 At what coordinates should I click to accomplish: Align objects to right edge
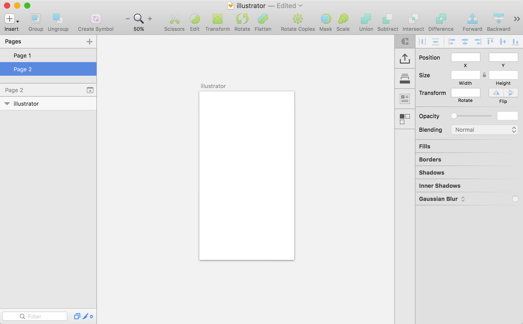point(478,42)
